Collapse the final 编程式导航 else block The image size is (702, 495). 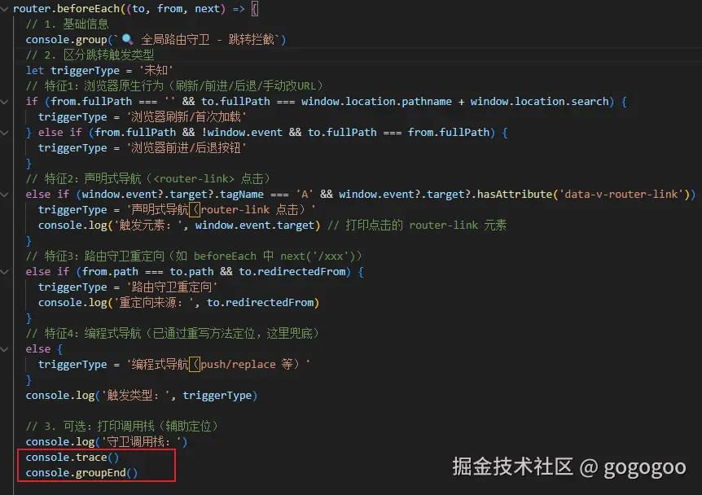6,348
